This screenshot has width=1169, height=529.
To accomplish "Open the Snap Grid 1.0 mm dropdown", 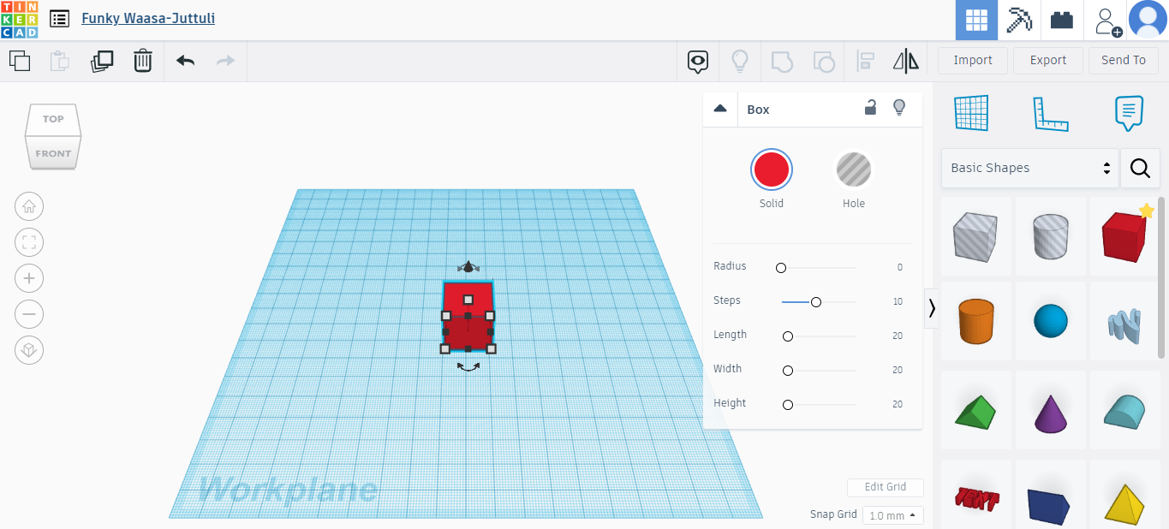I will point(892,515).
